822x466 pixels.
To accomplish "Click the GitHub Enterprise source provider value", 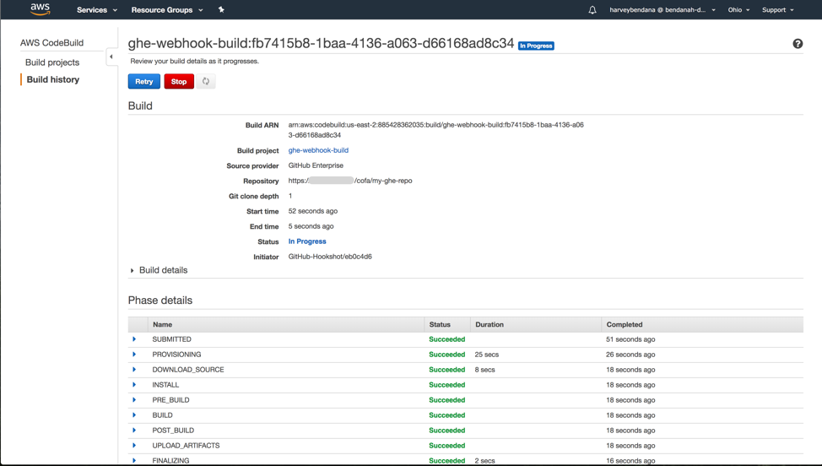I will pos(316,165).
